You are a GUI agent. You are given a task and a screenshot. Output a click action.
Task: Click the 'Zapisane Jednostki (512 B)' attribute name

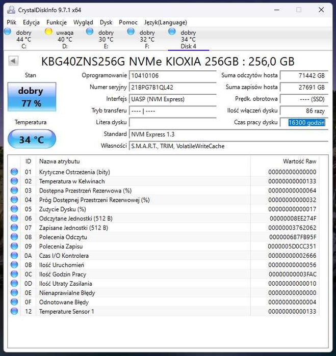tap(73, 228)
